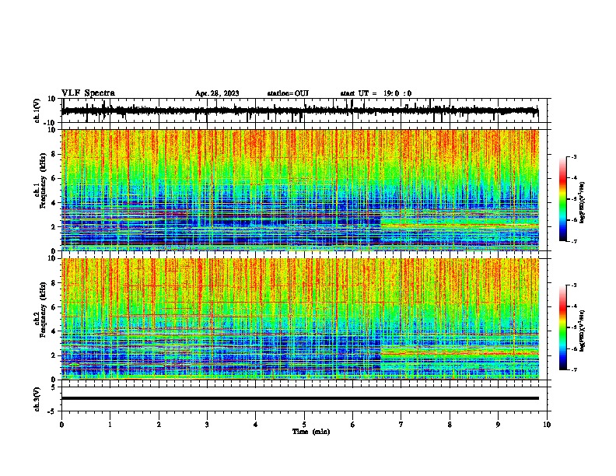
Task: Click the "ch.1 Frequency (kHz)" axis label
Action: tap(40, 181)
